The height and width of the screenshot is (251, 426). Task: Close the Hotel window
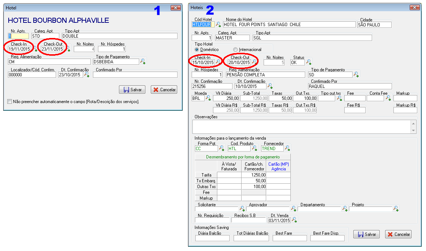coord(175,8)
